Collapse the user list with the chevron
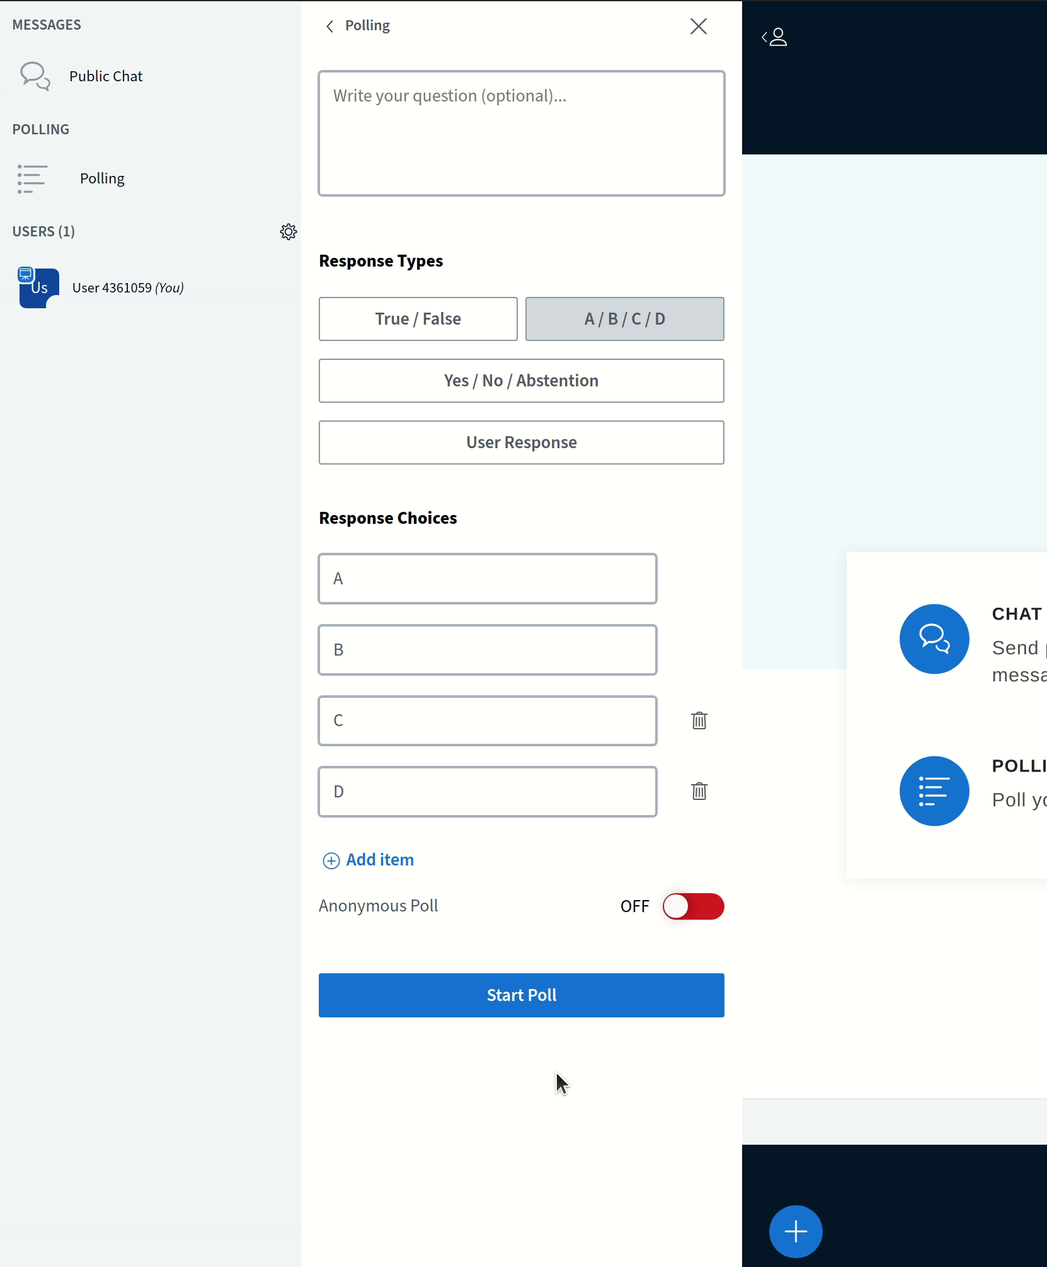The width and height of the screenshot is (1047, 1267). [x=764, y=37]
